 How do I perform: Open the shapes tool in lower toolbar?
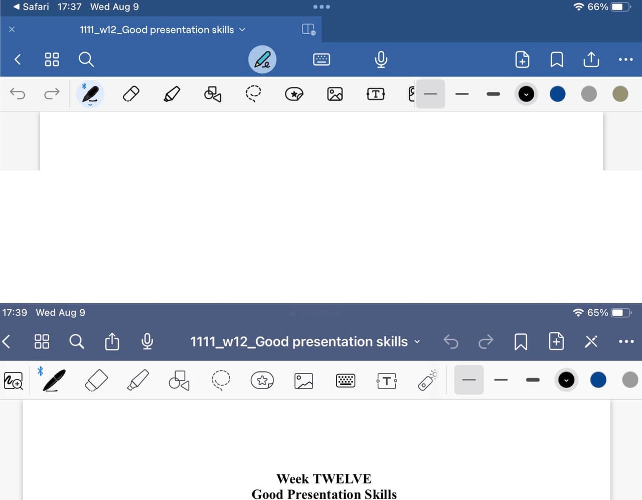pyautogui.click(x=179, y=381)
